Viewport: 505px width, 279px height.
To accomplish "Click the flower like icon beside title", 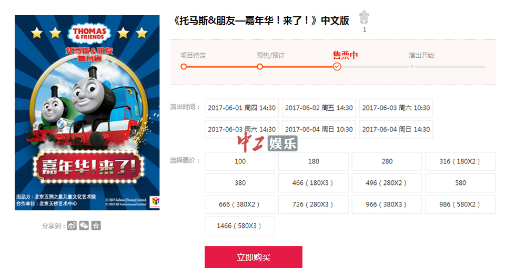I will [364, 17].
